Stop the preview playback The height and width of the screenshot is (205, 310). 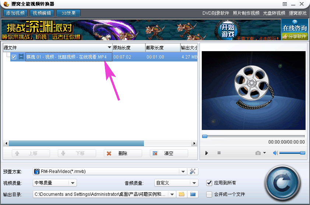pyautogui.click(x=219, y=153)
